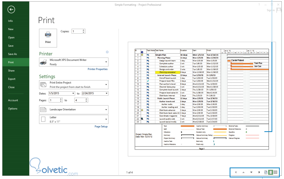Click into the Copies input field
Image resolution: width=284 pixels, height=179 pixels.
click(77, 31)
